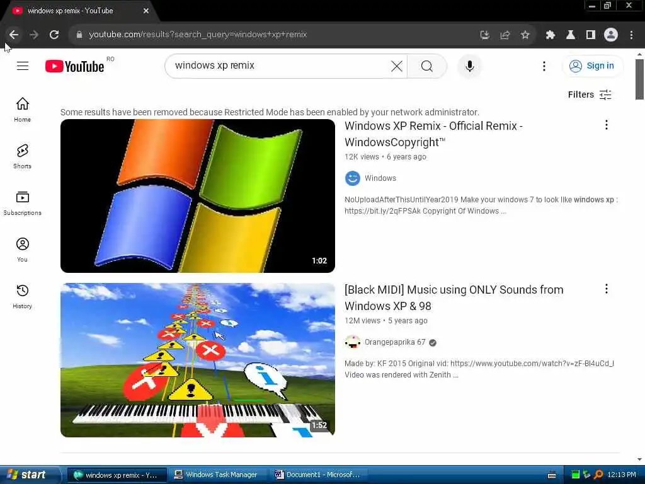645x484 pixels.
Task: Open Shorts in the sidebar
Action: point(23,156)
